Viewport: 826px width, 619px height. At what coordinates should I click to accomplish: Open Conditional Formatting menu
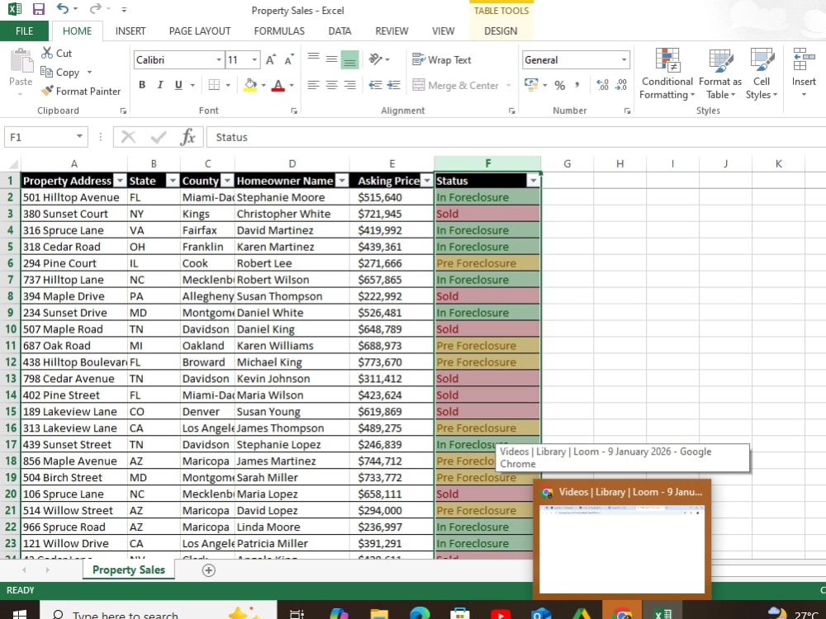pyautogui.click(x=667, y=73)
